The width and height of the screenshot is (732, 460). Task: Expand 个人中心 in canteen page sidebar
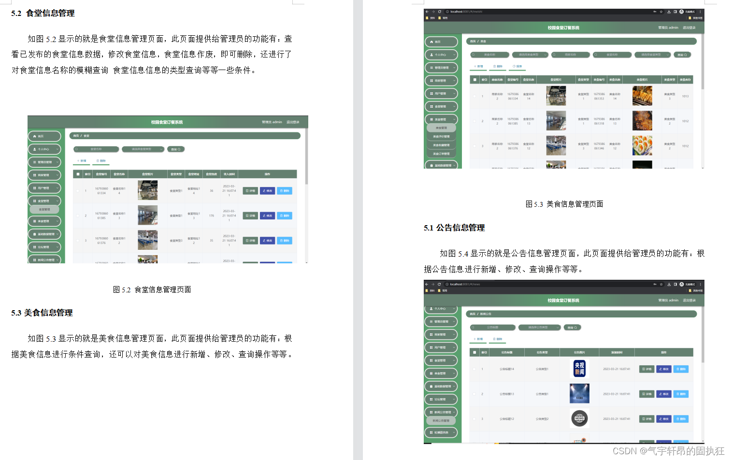point(44,149)
